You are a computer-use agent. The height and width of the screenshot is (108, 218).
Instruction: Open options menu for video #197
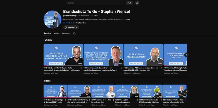[122, 68]
